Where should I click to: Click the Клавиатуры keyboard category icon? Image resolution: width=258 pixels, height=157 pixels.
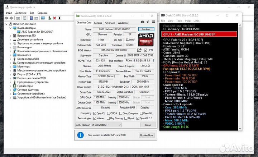coord(15,47)
